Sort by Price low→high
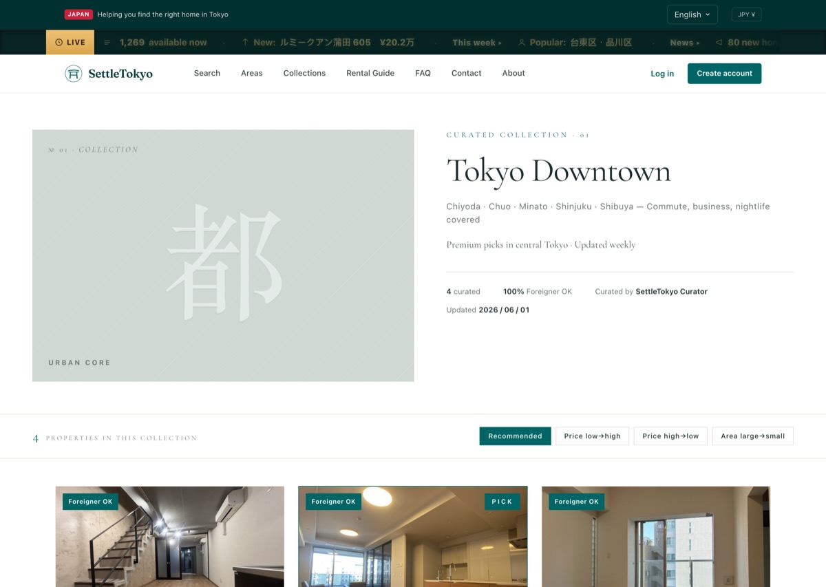The image size is (826, 587). (x=592, y=436)
